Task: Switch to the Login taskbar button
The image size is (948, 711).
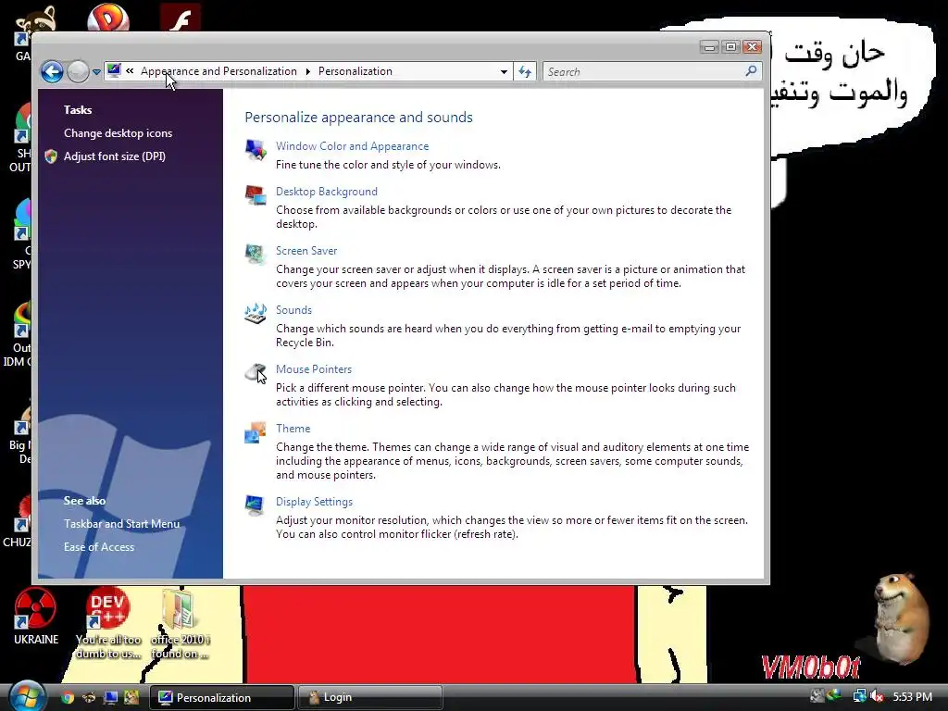Action: pyautogui.click(x=370, y=698)
